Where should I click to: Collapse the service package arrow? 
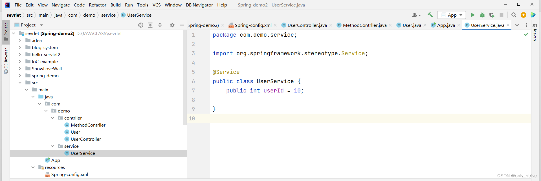(x=52, y=146)
